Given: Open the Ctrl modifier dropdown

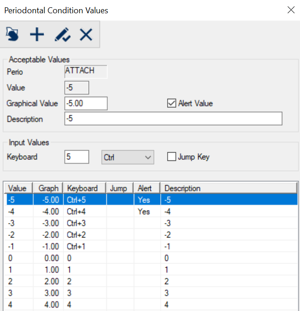Looking at the screenshot, I should pos(127,157).
